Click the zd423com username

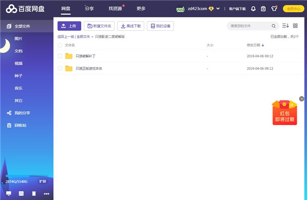tap(198, 9)
